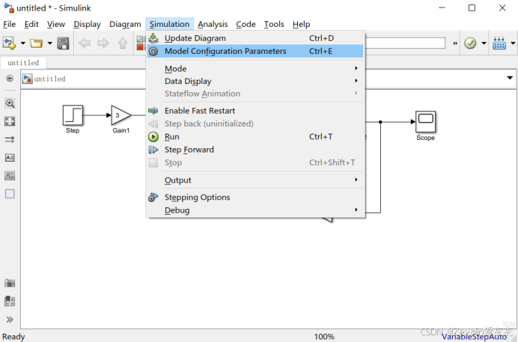Open the Edit menu
Screen dimensions: 518x342
click(x=31, y=24)
